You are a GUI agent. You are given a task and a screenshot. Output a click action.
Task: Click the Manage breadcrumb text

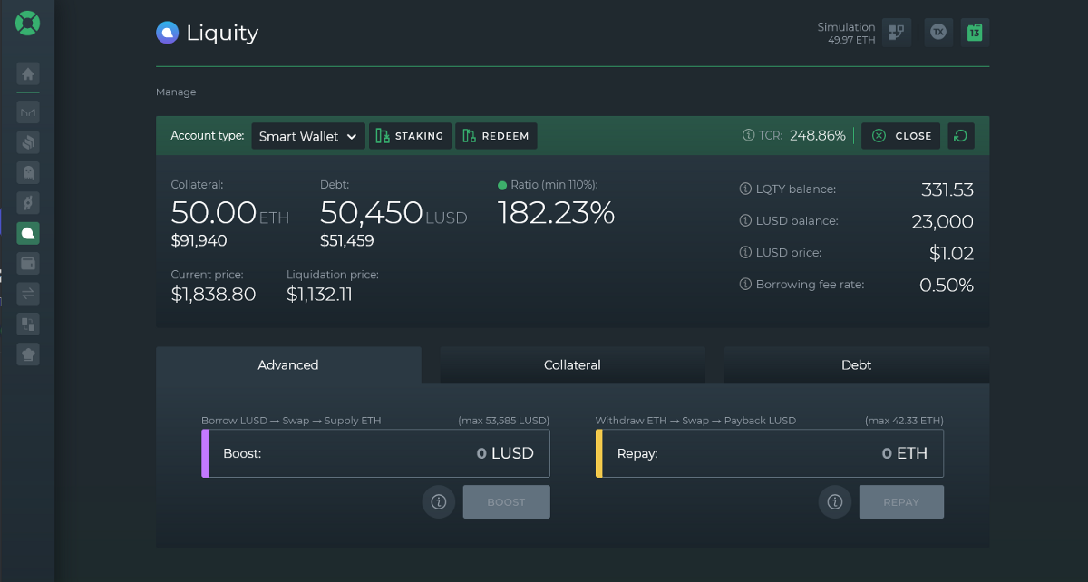[x=176, y=92]
